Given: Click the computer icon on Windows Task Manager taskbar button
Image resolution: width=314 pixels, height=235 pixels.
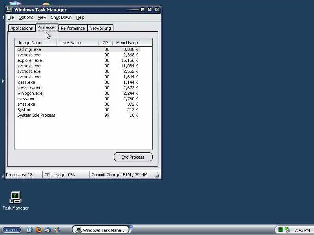Looking at the screenshot, I should (x=78, y=230).
